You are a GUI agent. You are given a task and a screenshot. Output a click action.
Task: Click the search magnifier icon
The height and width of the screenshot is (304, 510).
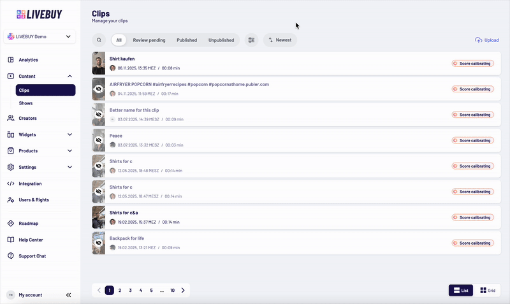tap(99, 40)
